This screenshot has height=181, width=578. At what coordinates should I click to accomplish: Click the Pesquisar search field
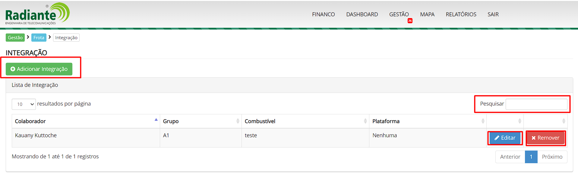pos(536,104)
